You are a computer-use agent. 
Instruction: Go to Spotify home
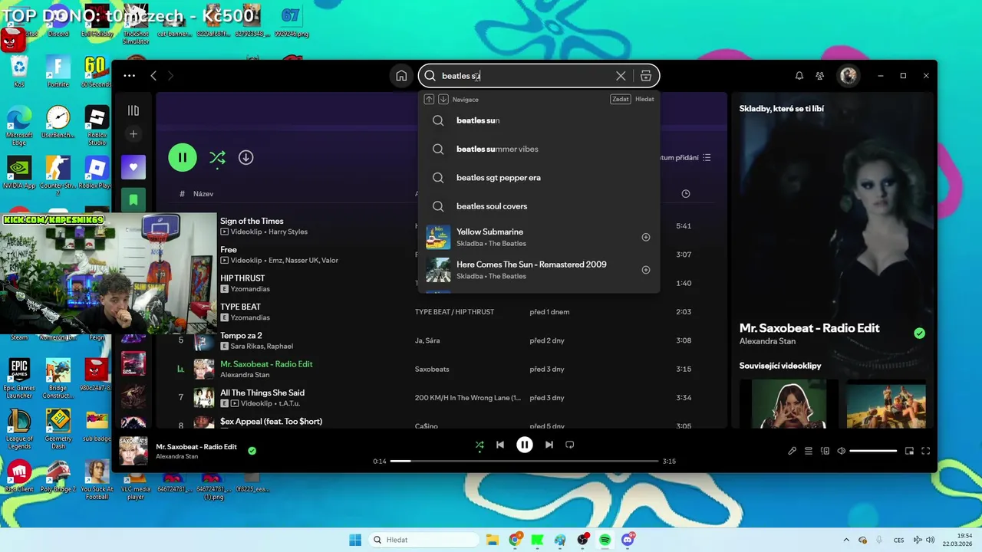[401, 76]
